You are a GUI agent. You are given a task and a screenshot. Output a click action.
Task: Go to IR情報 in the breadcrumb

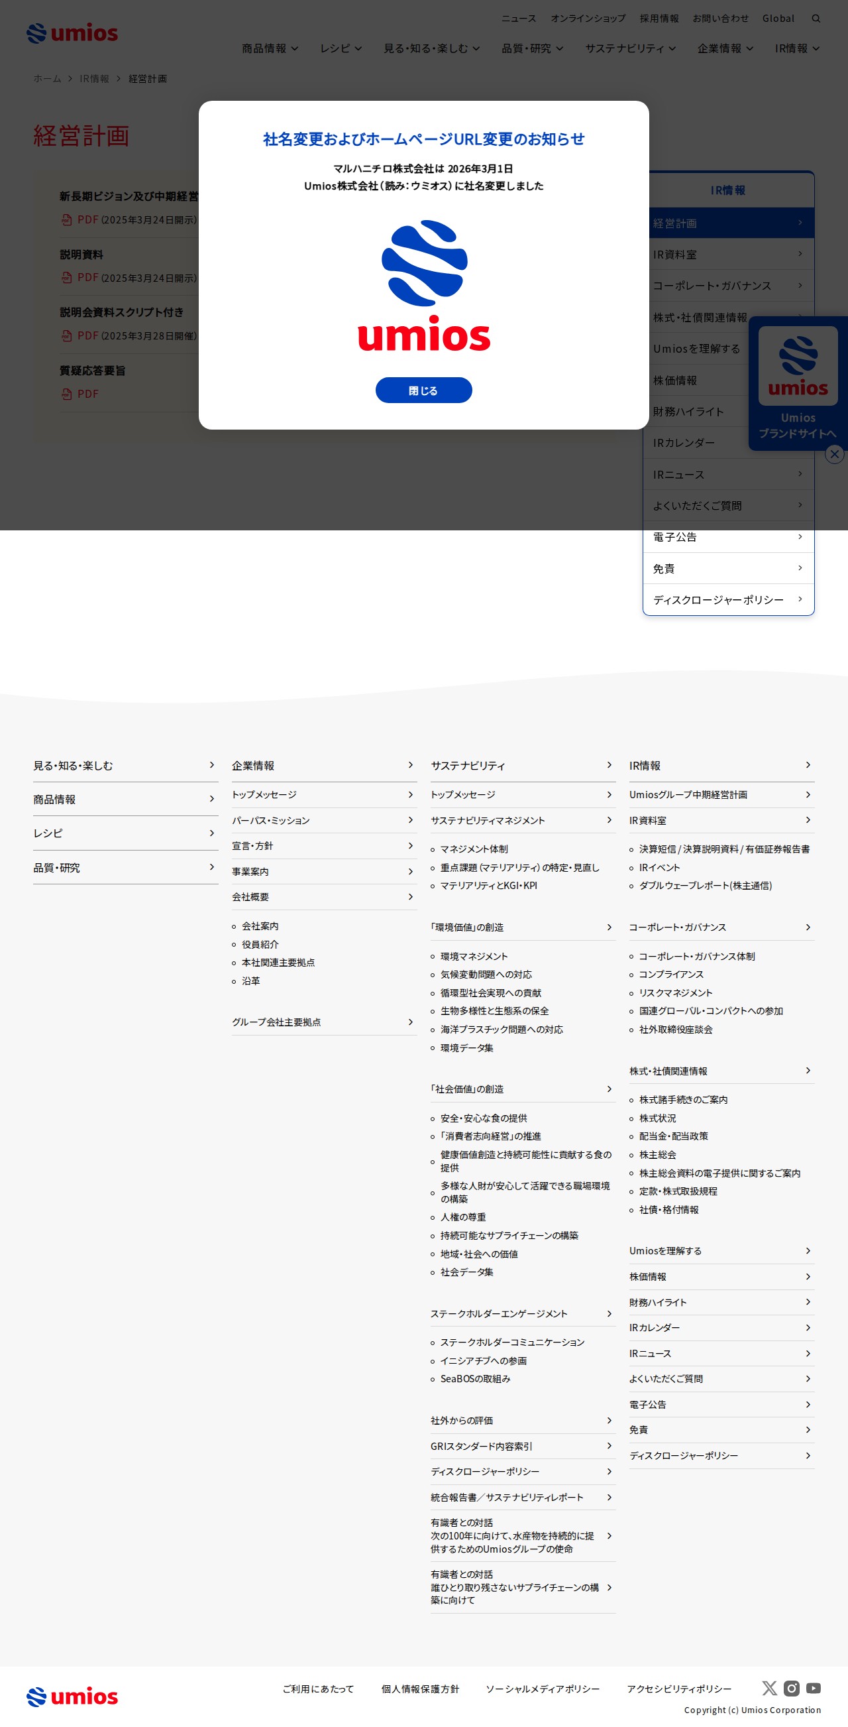tap(95, 79)
